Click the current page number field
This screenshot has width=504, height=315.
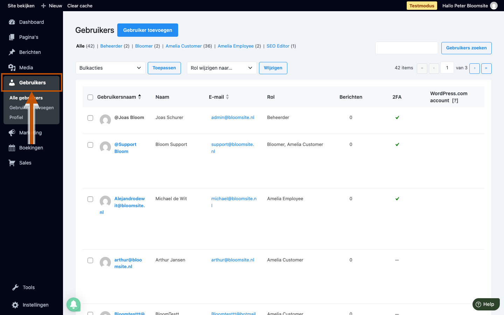pos(447,68)
